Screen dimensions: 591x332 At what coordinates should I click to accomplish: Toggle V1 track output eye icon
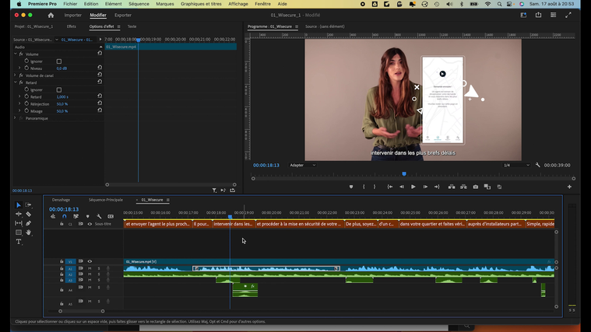[x=90, y=262]
